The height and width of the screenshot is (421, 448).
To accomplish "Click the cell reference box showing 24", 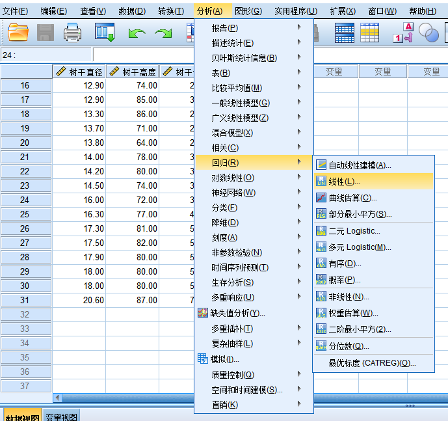I will coord(46,55).
